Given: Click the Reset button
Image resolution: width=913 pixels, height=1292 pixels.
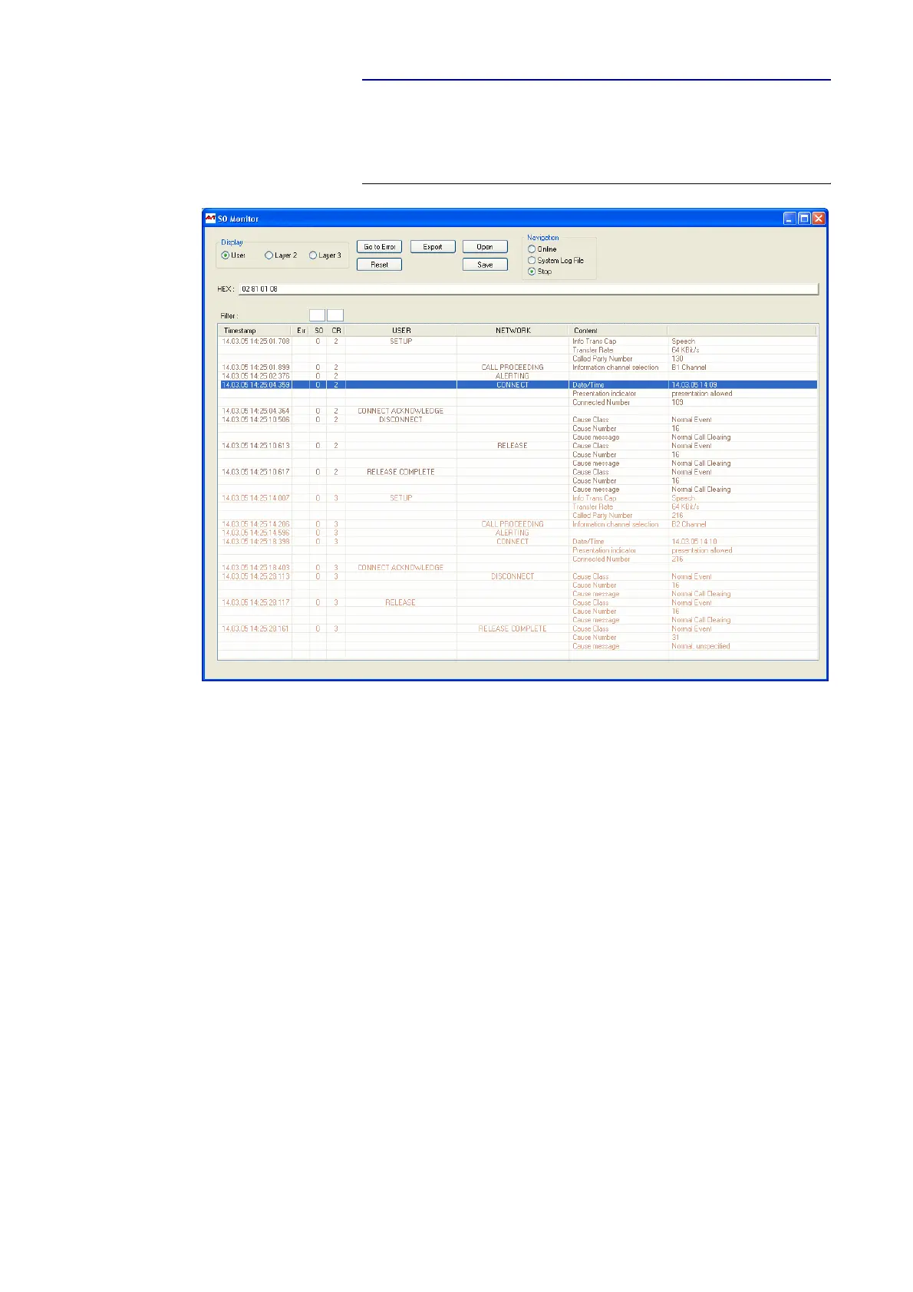Looking at the screenshot, I should tap(379, 265).
